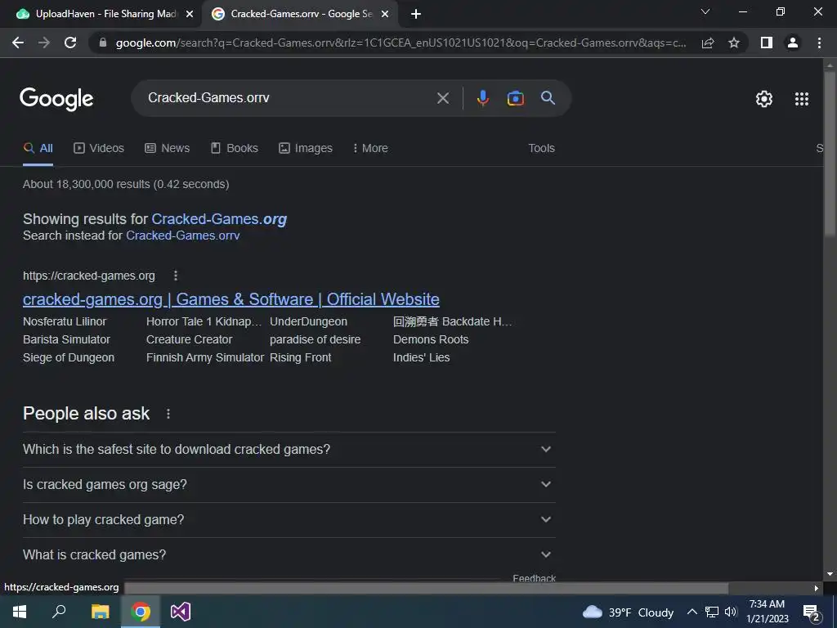Reload the current page
The height and width of the screenshot is (628, 837).
coord(70,43)
